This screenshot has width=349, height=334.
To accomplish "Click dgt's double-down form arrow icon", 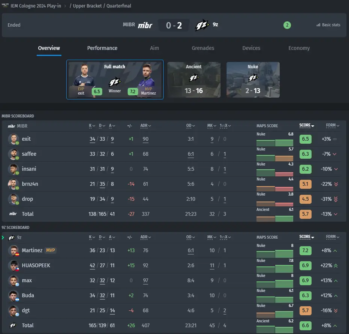I will [336, 311].
